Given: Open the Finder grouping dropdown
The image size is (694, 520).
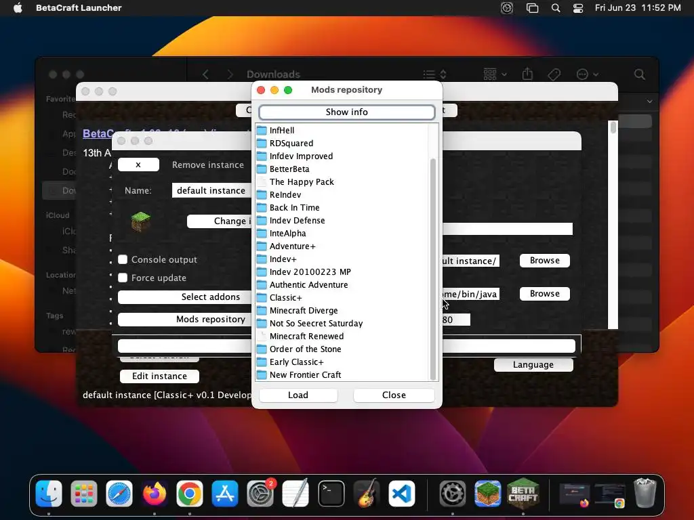Looking at the screenshot, I should coord(495,74).
